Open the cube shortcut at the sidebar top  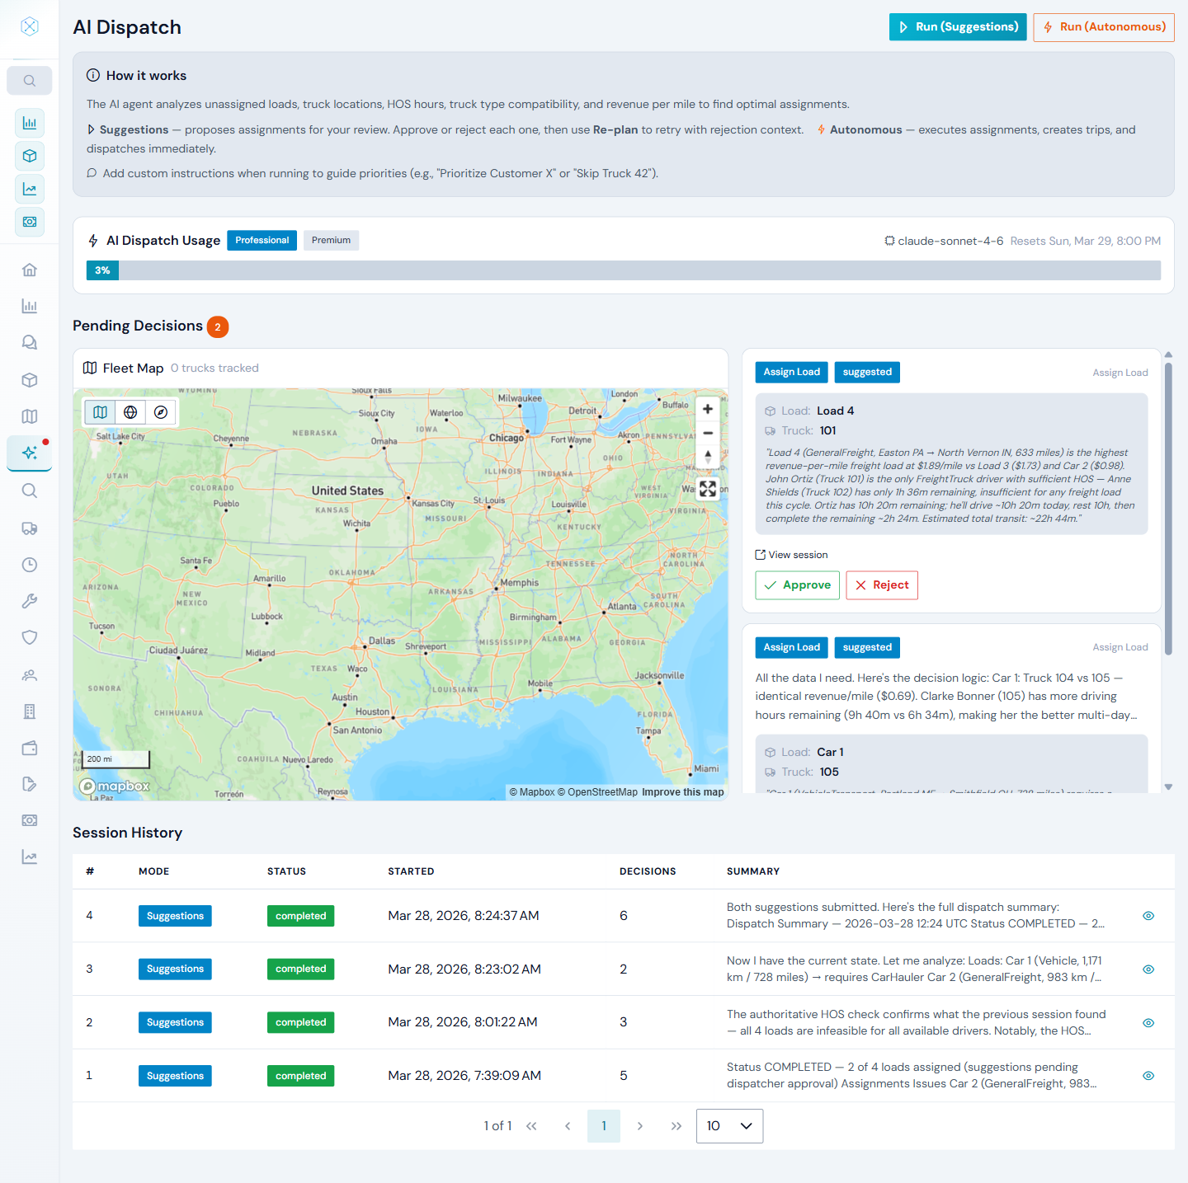click(30, 156)
